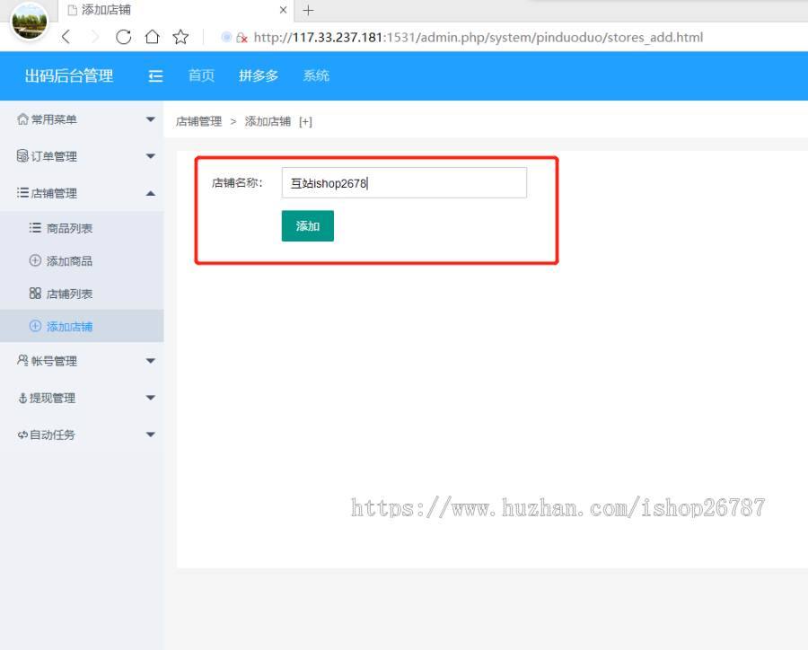
Task: Click the green 添加 button
Action: (x=308, y=225)
